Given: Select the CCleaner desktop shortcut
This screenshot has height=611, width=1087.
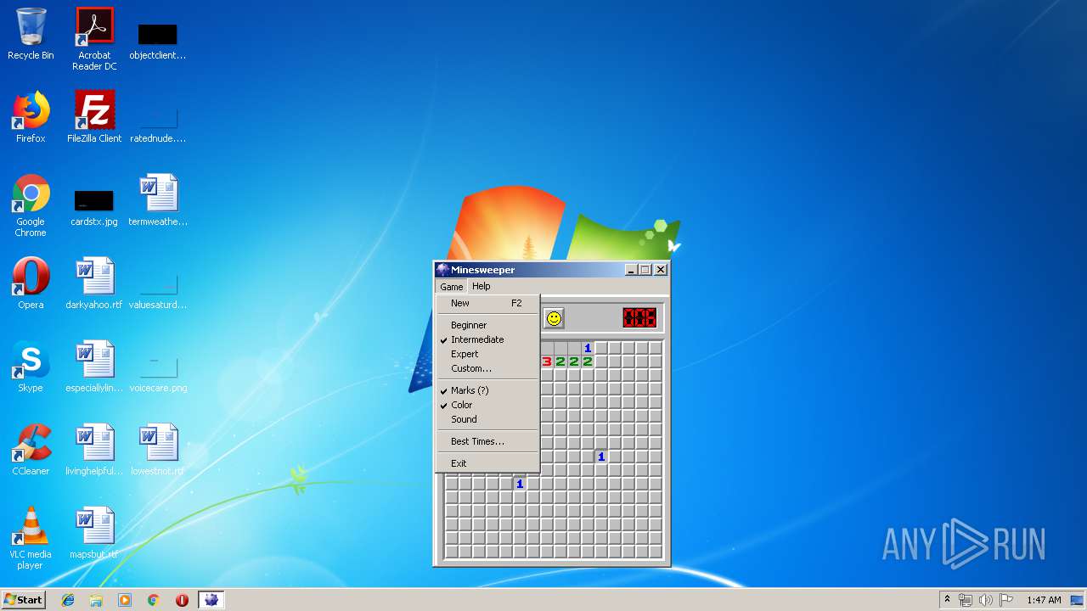Looking at the screenshot, I should click(31, 450).
